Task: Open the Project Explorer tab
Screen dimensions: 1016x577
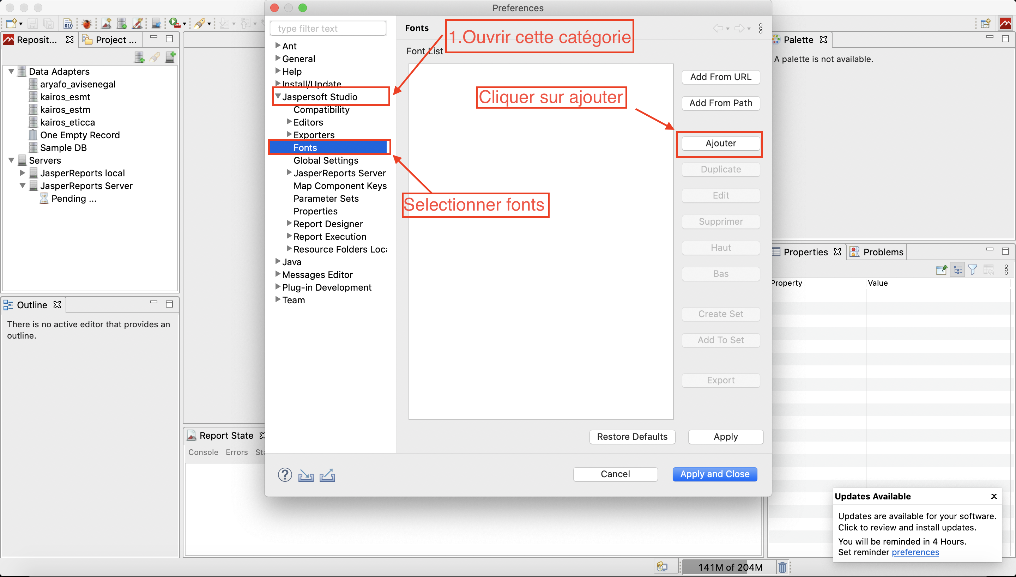Action: pos(110,40)
